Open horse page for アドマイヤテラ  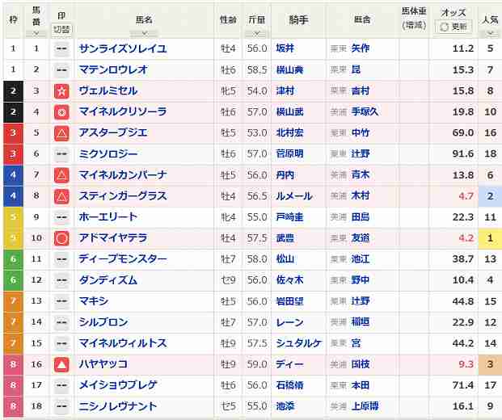pyautogui.click(x=113, y=238)
